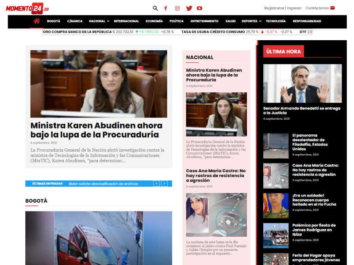Screen dimensions: 354x265
Task: Click the Armando Benedetti photo
Action: click(x=302, y=83)
